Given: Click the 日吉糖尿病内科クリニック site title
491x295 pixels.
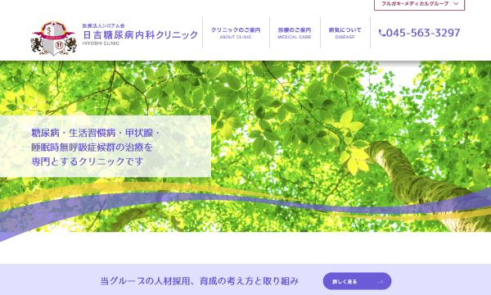Looking at the screenshot, I should pos(140,34).
